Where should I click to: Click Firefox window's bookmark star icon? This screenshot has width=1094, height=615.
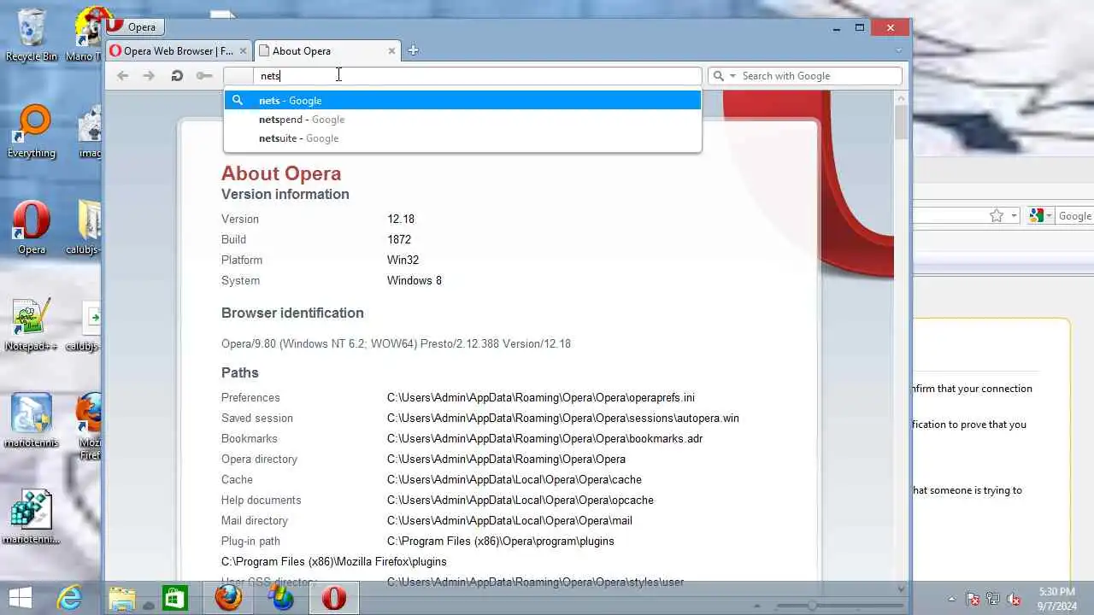click(996, 216)
